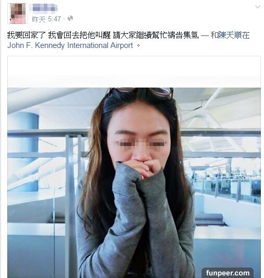Viewport: 264px width, 278px height.
Task: Open the blurred poster name link
Action: pos(44,8)
